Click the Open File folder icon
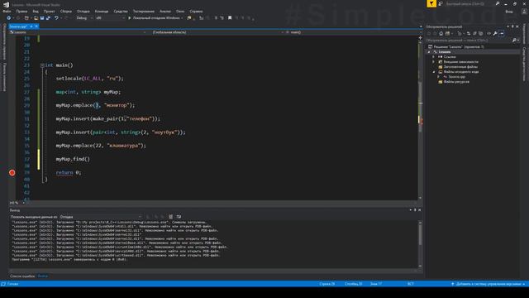The width and height of the screenshot is (529, 298). [36, 18]
